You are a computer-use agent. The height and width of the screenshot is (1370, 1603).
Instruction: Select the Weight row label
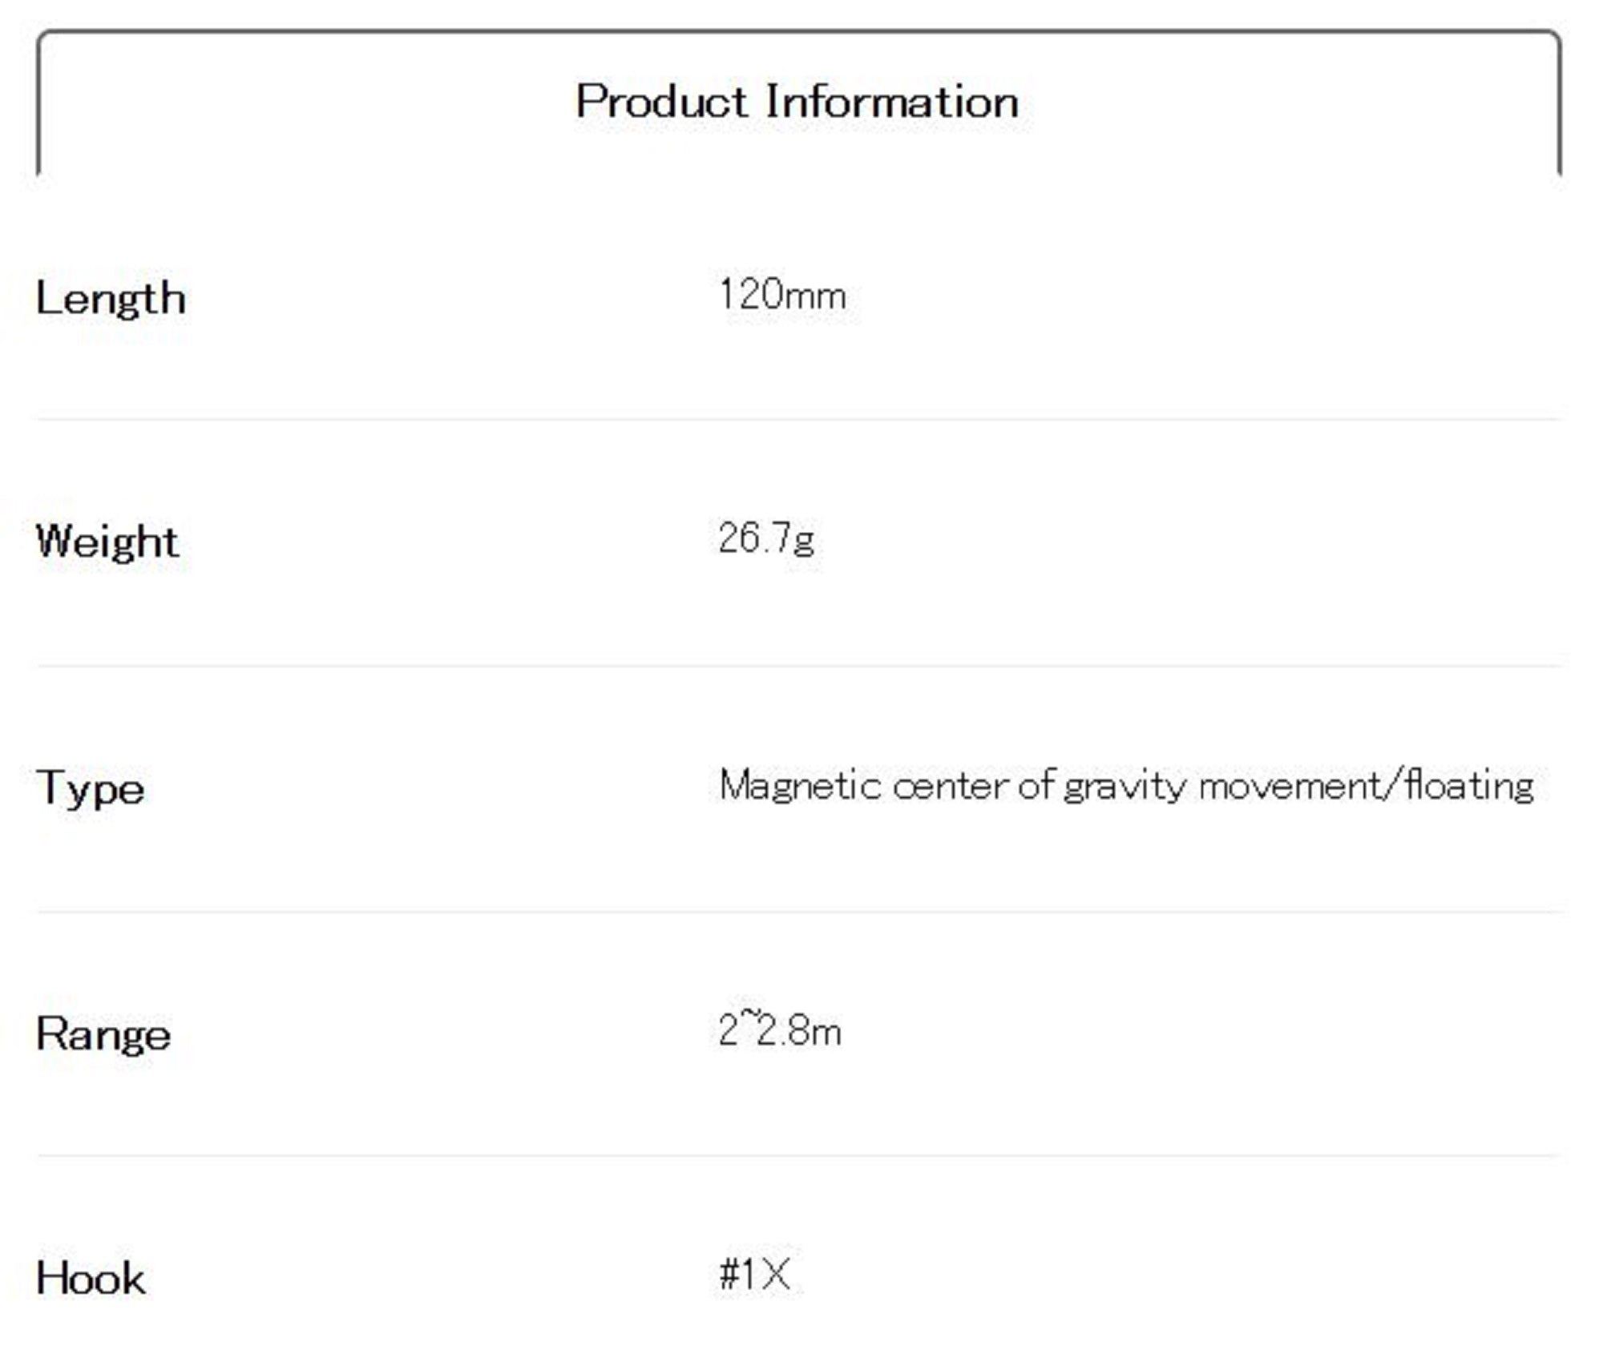pos(107,541)
